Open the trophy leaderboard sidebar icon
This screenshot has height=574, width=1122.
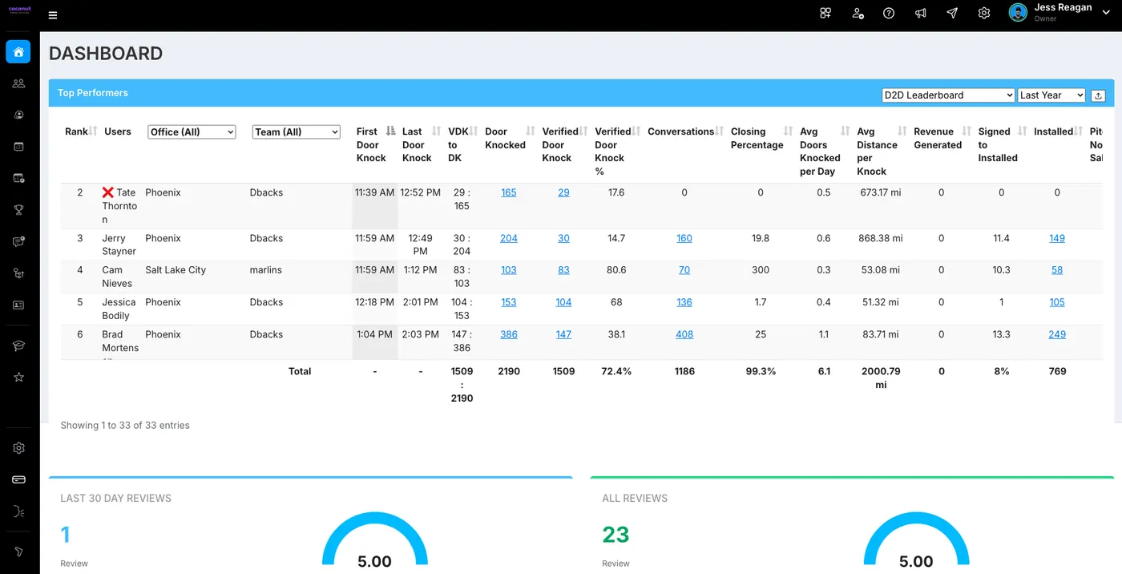[18, 210]
